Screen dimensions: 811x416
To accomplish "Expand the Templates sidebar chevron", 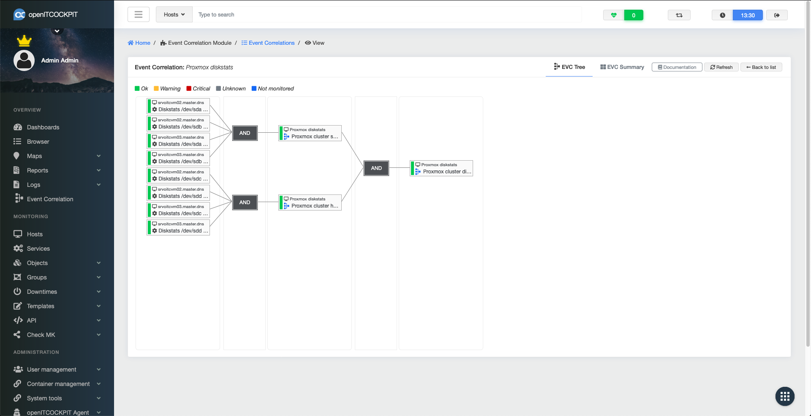I will pyautogui.click(x=98, y=306).
